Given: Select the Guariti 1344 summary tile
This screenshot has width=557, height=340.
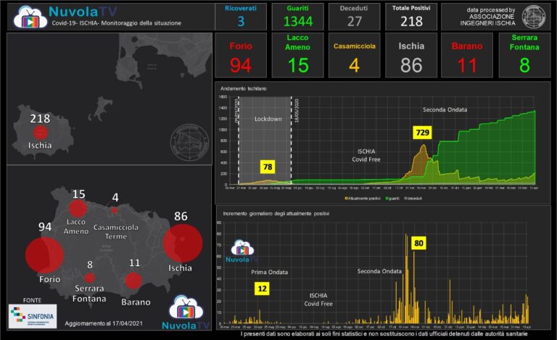Looking at the screenshot, I should point(298,17).
